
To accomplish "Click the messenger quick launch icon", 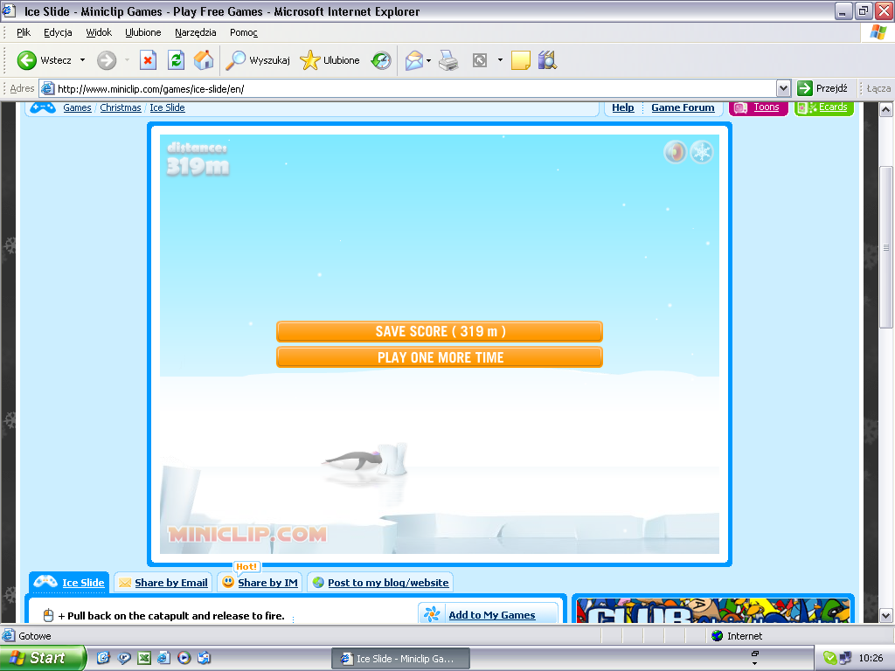I will tap(124, 658).
